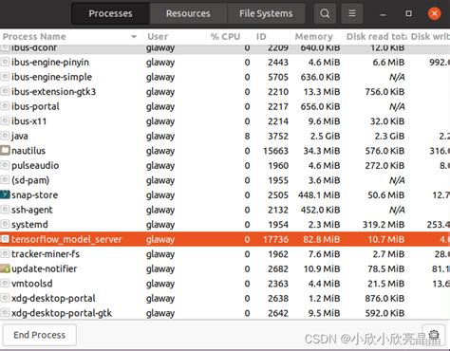Select the Processes tab

[110, 13]
